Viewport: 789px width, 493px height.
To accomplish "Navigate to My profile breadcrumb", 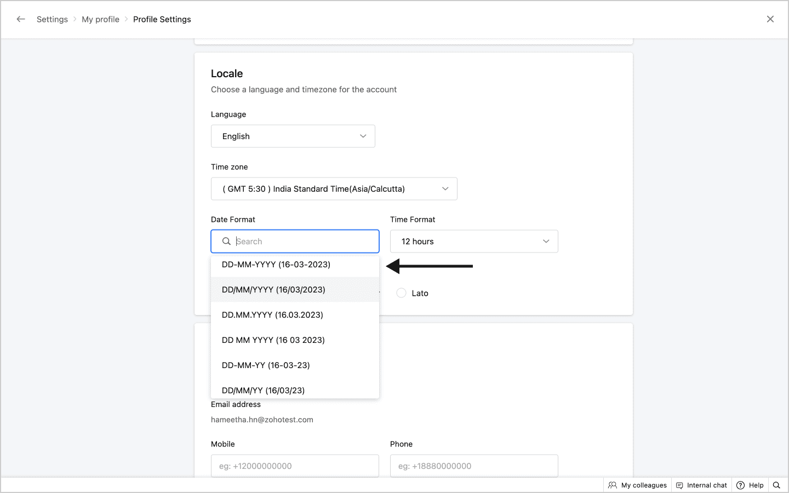I will point(100,19).
